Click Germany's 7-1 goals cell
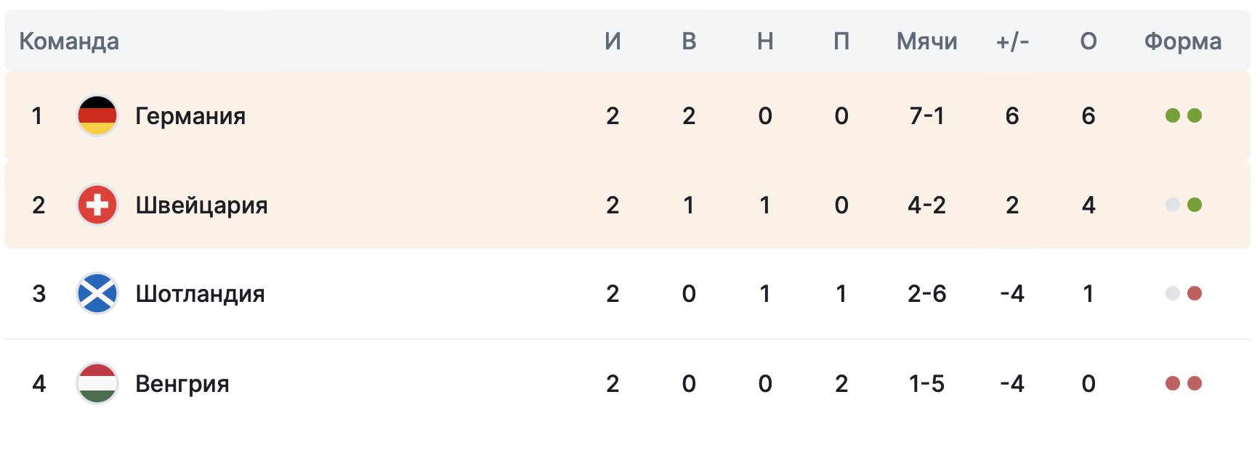This screenshot has width=1260, height=450. [926, 115]
